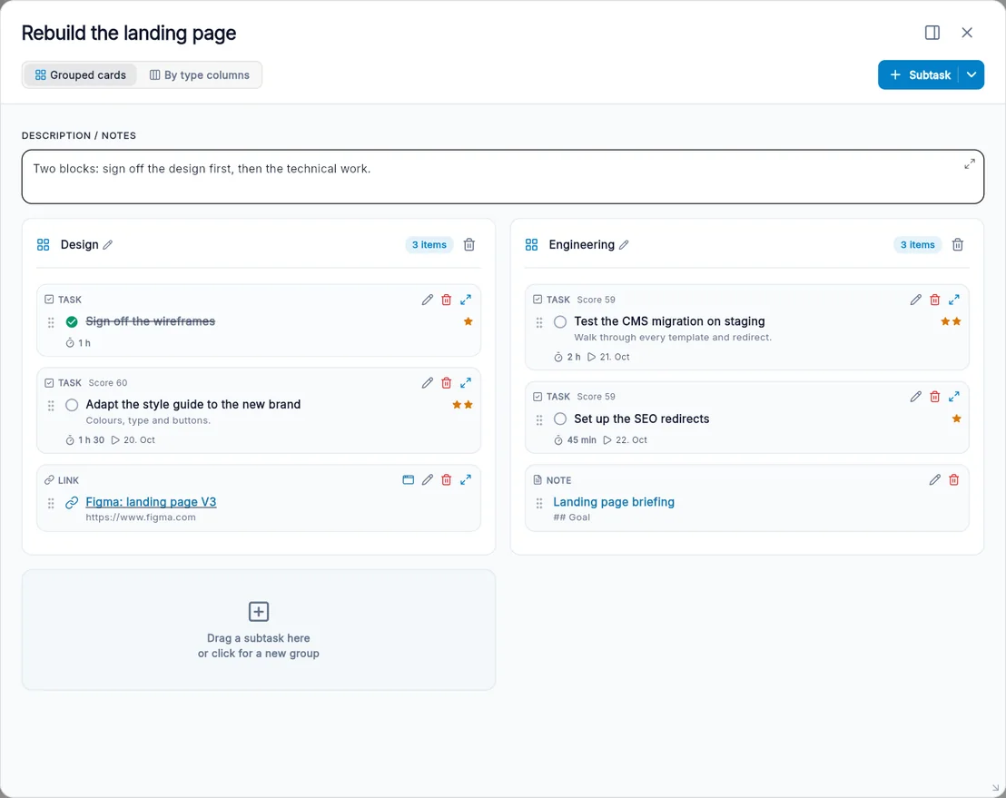Click the Engineering group 3 items badge
This screenshot has width=1006, height=798.
(x=917, y=244)
